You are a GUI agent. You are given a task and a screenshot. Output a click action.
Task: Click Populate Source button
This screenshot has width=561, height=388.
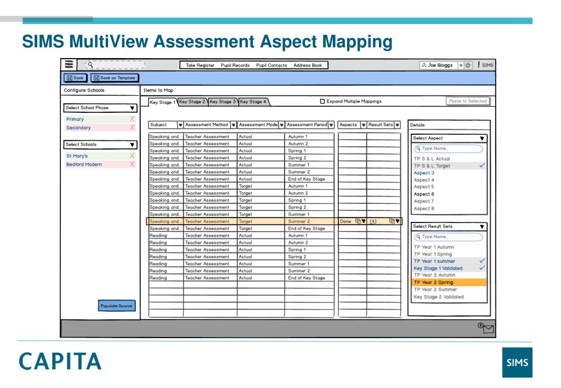click(x=116, y=306)
